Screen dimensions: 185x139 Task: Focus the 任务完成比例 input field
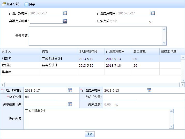point(133,21)
